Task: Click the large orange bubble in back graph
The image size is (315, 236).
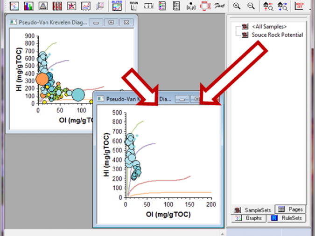Action: (42, 79)
